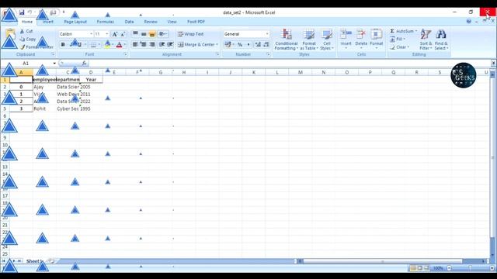
Task: Apply Comma Style number format
Action: coord(248,45)
